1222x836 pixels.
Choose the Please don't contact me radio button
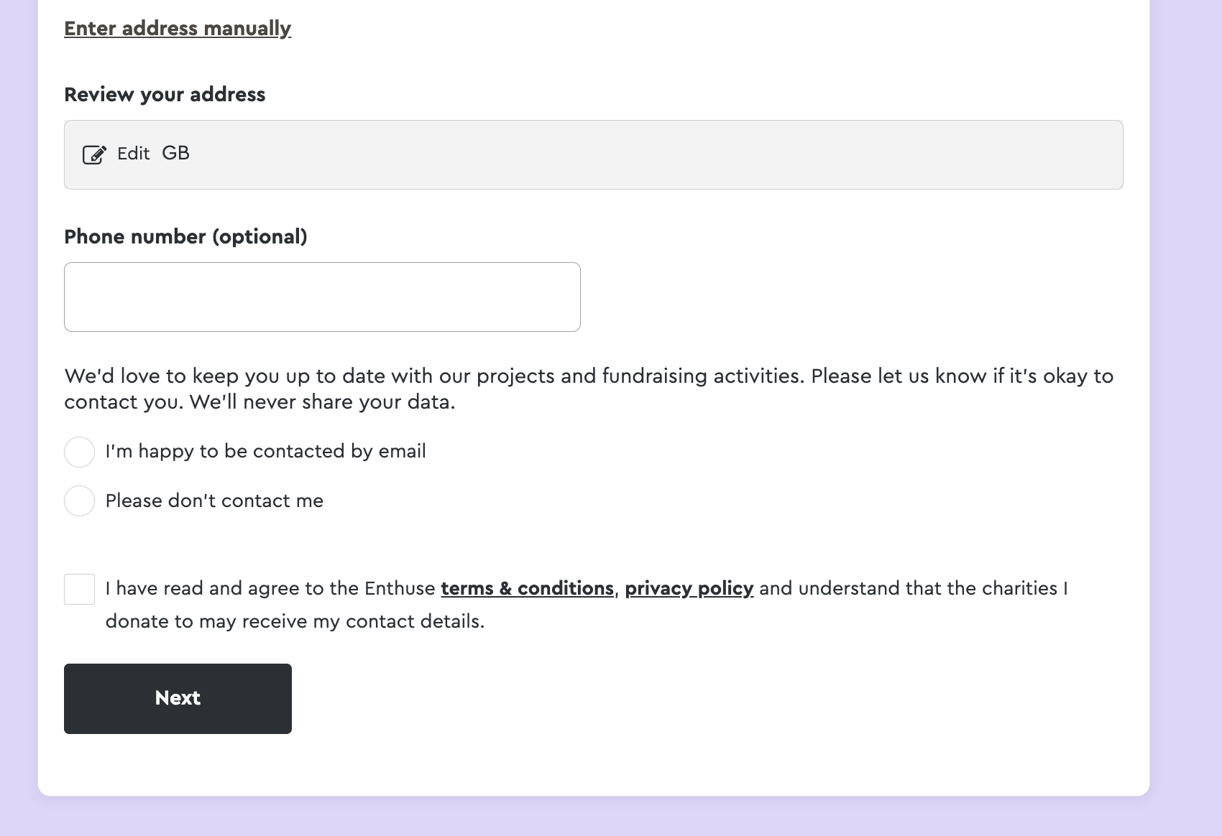79,501
